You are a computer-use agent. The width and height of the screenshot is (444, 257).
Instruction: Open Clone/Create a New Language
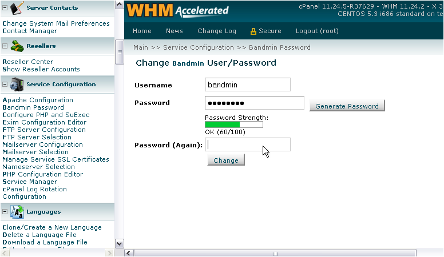tap(52, 227)
